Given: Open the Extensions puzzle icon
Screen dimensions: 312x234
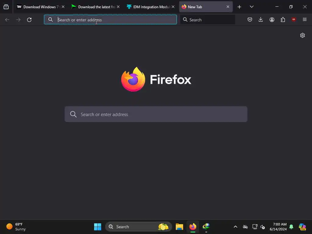Looking at the screenshot, I should pyautogui.click(x=283, y=19).
